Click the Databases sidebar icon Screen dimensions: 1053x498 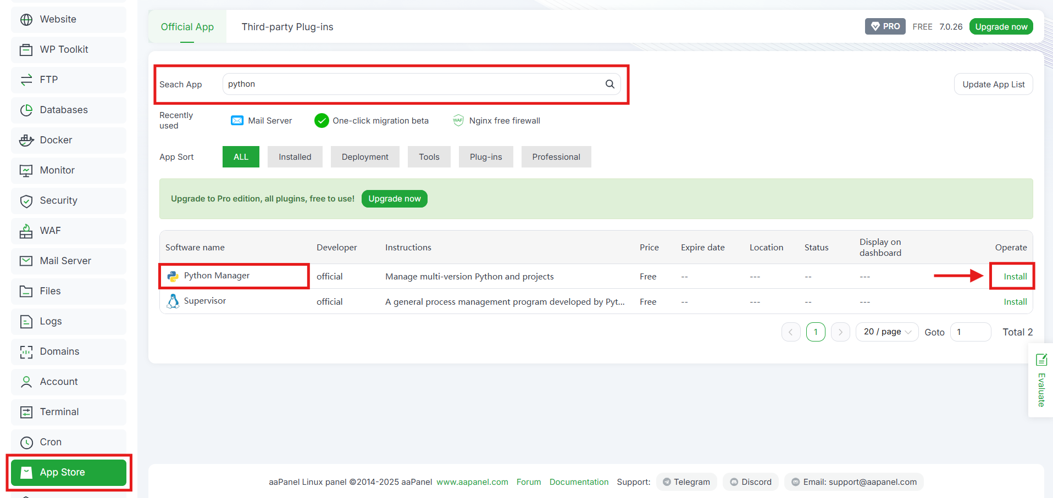26,110
